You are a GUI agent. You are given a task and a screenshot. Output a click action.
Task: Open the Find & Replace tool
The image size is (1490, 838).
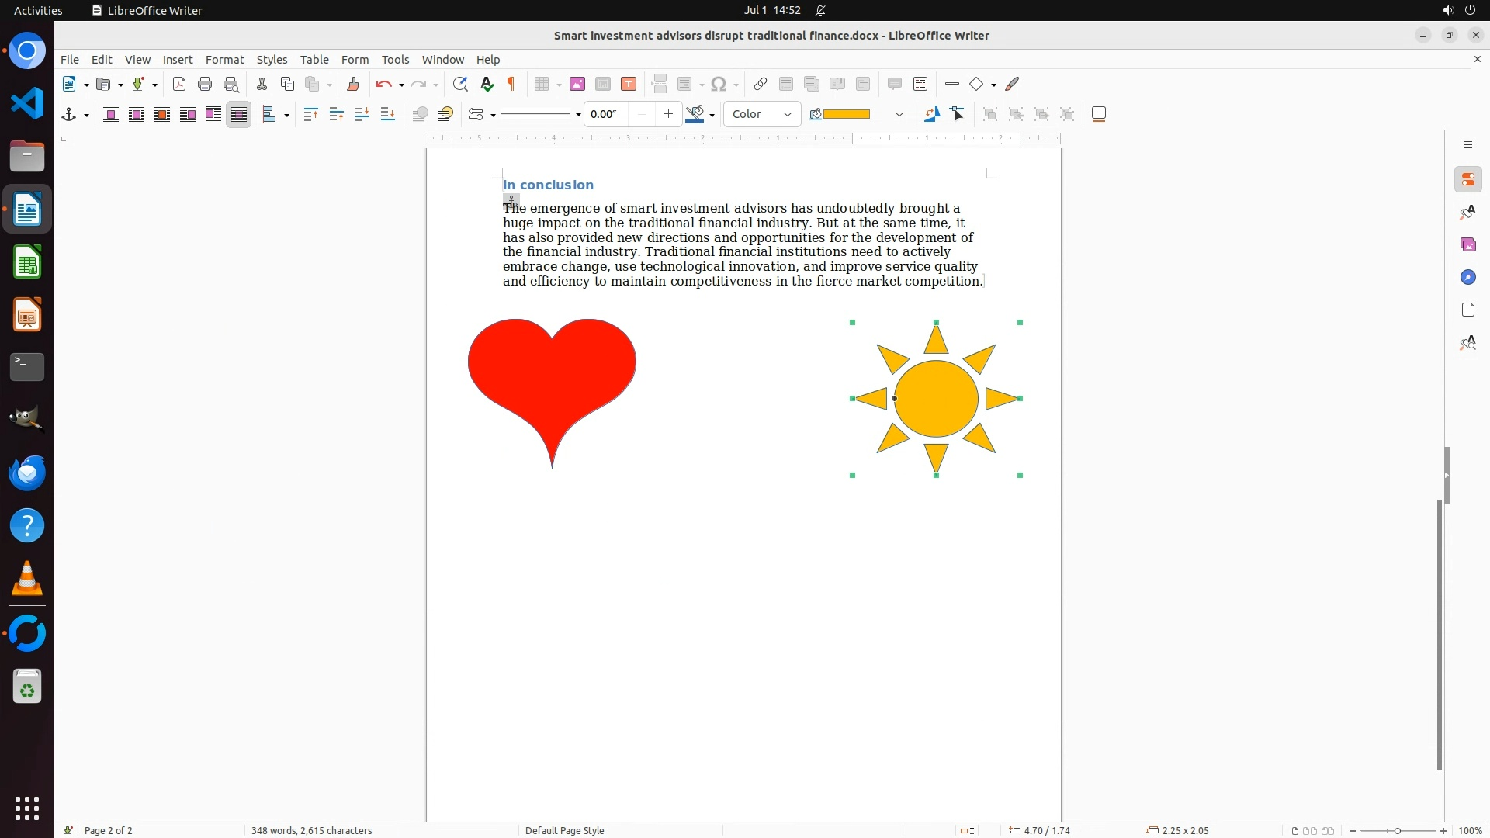point(460,85)
